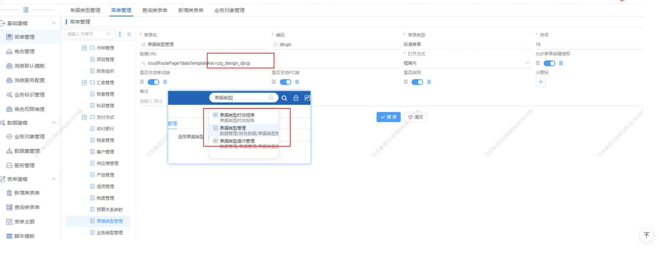659x267 pixels.
Task: Click the magnifier icon in the popup header
Action: pyautogui.click(x=284, y=98)
